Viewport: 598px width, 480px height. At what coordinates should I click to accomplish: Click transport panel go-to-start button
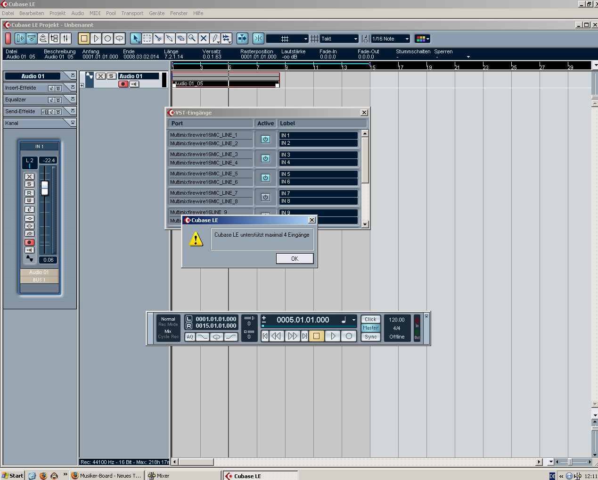[x=265, y=336]
